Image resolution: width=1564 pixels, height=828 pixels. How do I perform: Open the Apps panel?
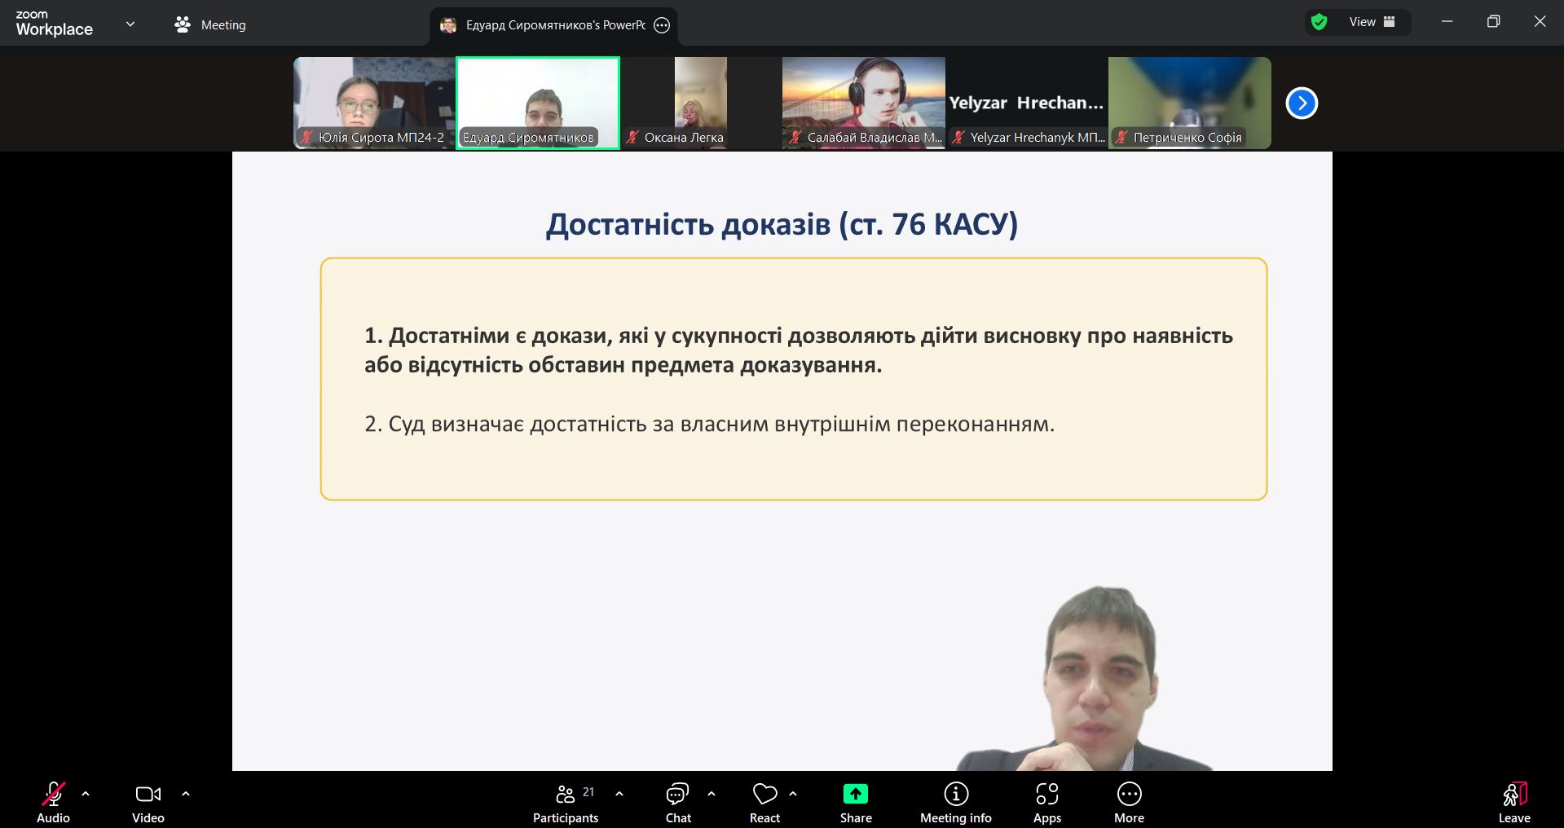(1046, 803)
